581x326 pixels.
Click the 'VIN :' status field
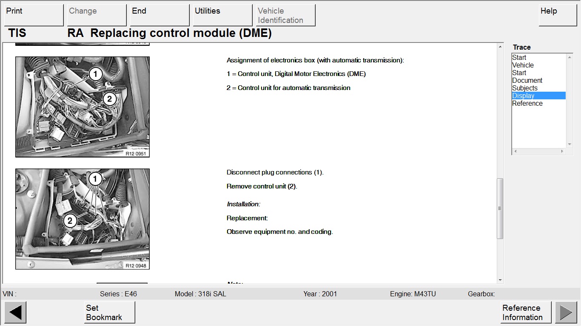click(9, 294)
